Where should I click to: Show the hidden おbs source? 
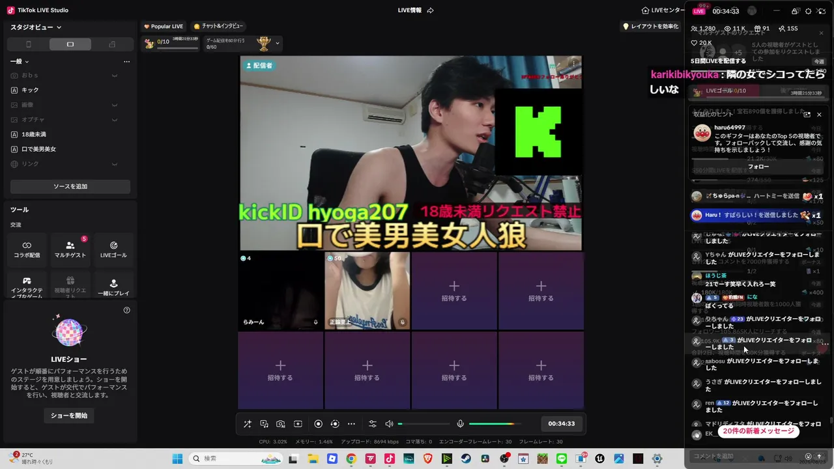click(x=115, y=76)
